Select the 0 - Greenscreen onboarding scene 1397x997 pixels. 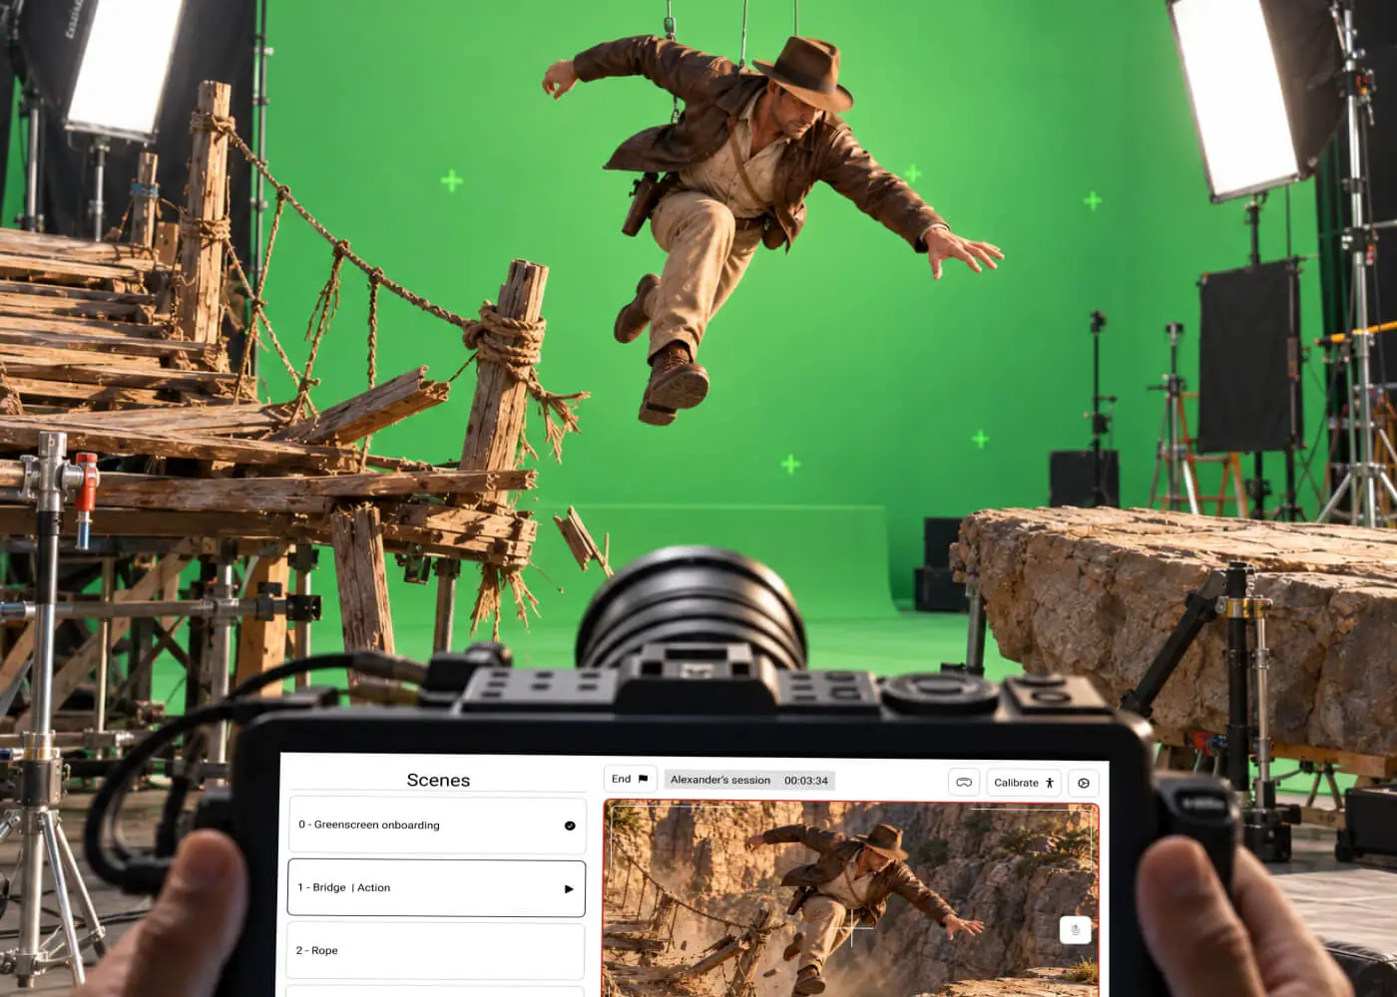[x=437, y=826]
